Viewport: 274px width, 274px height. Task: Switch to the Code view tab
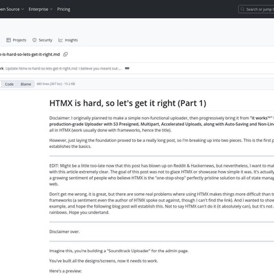click(9, 84)
